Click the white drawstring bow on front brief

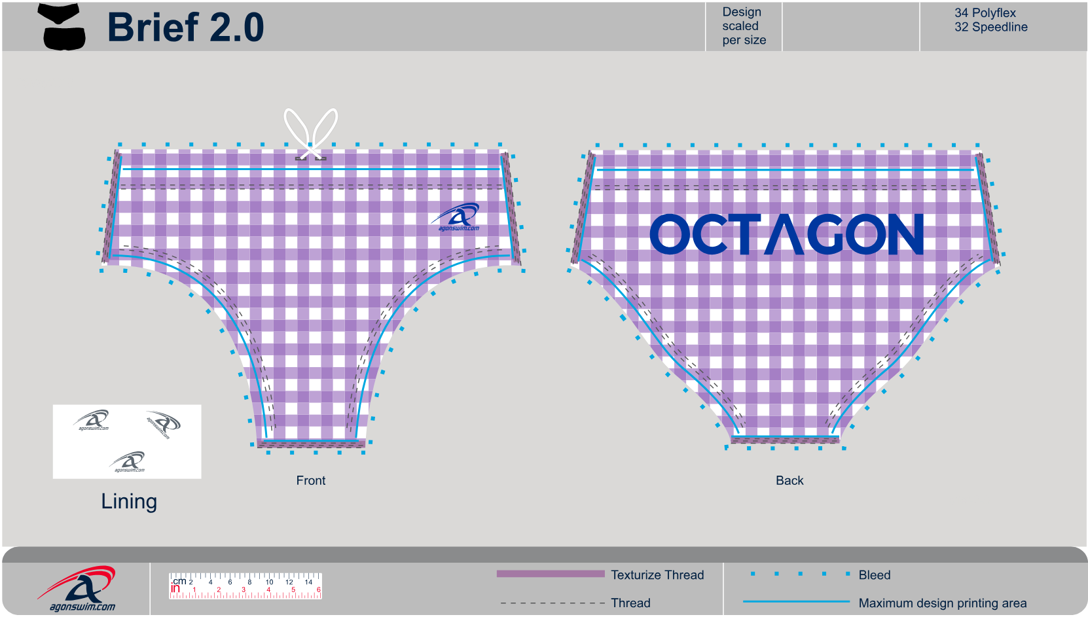pyautogui.click(x=311, y=133)
